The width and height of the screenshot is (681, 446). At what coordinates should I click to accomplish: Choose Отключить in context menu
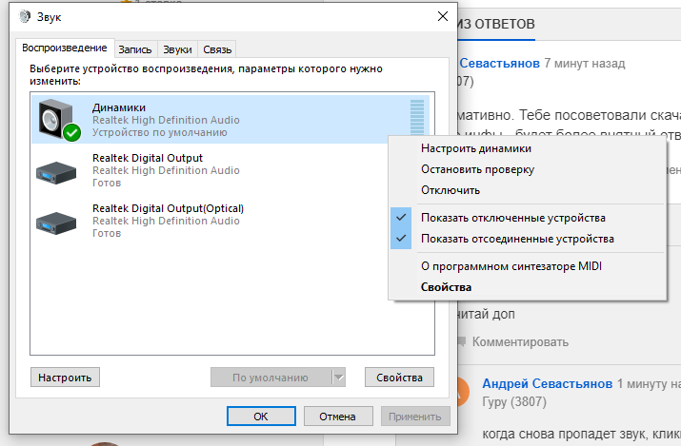[451, 190]
